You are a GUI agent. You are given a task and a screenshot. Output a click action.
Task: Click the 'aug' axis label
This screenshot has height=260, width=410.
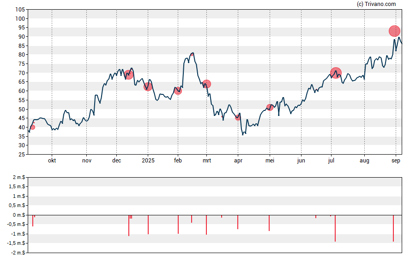pyautogui.click(x=364, y=161)
